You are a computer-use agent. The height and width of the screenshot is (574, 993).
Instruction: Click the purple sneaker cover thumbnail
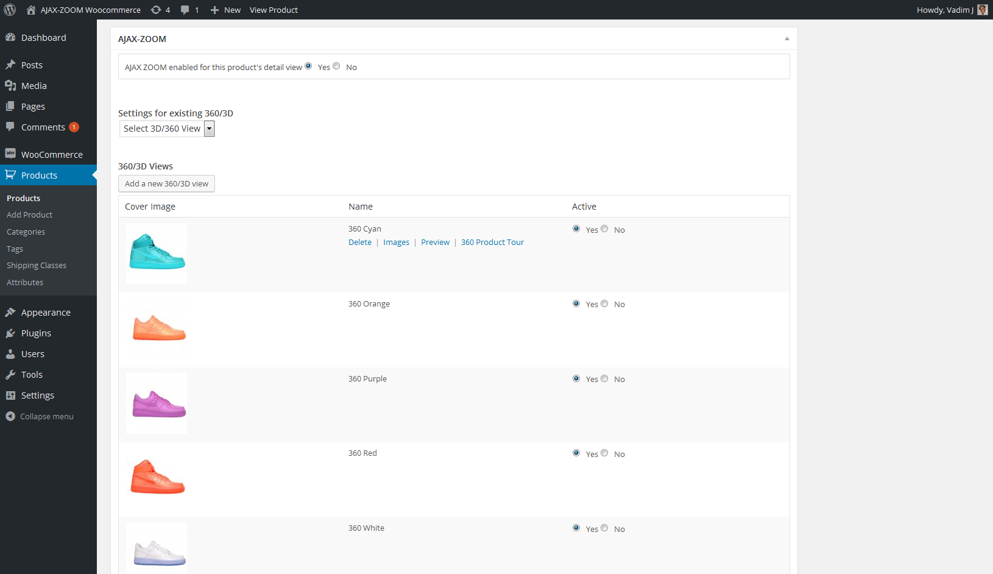coord(157,403)
